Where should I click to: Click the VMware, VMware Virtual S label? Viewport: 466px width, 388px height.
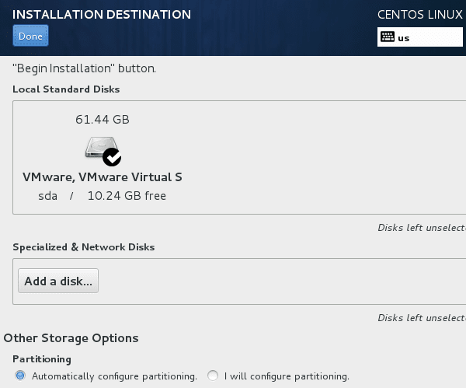pos(103,177)
